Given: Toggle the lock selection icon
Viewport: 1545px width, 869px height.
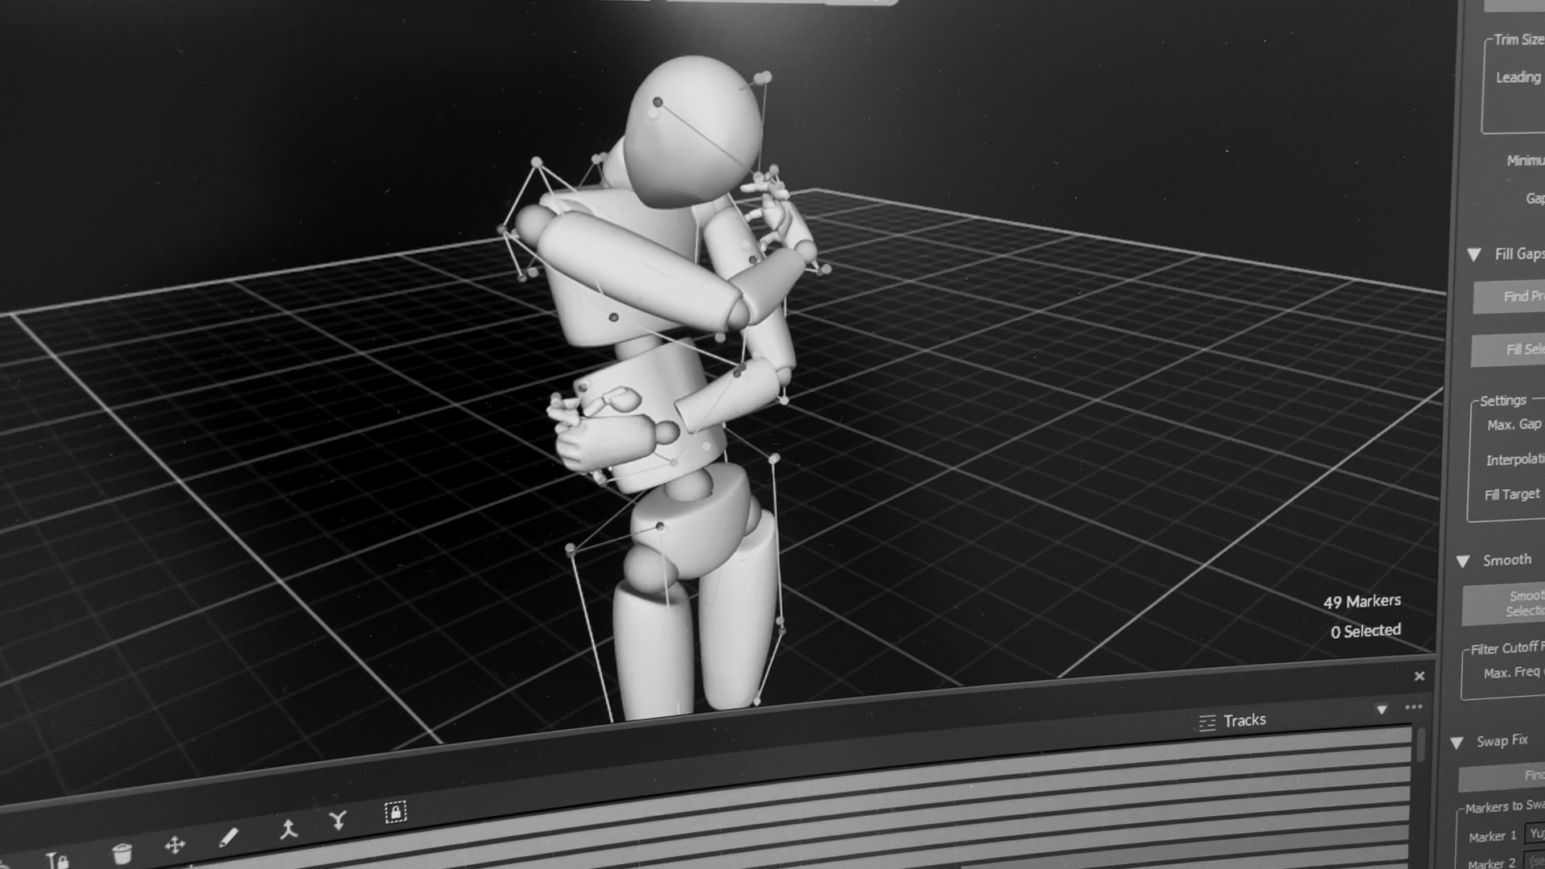Looking at the screenshot, I should [395, 812].
